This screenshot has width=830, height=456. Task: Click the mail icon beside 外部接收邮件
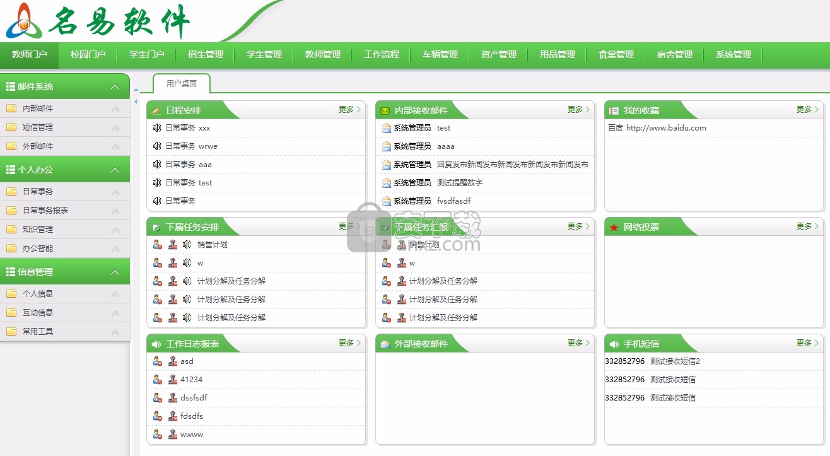385,344
